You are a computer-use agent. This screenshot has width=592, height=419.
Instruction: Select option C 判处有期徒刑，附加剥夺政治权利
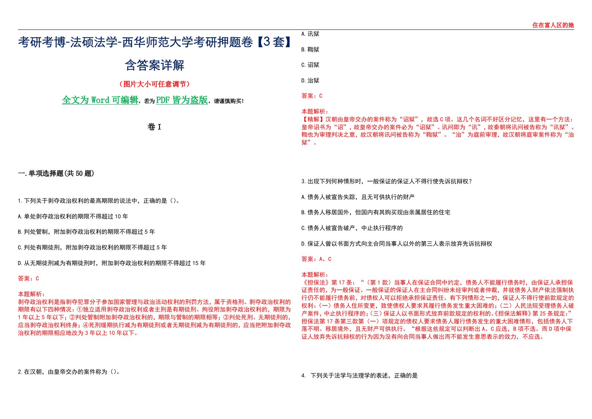pos(93,248)
